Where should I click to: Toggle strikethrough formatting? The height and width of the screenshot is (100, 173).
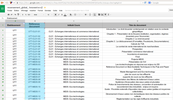[x=62, y=14]
